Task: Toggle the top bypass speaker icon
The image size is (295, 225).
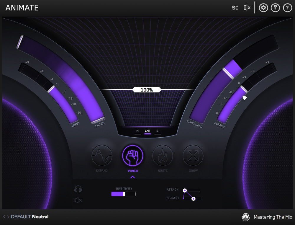Action: coord(247,8)
